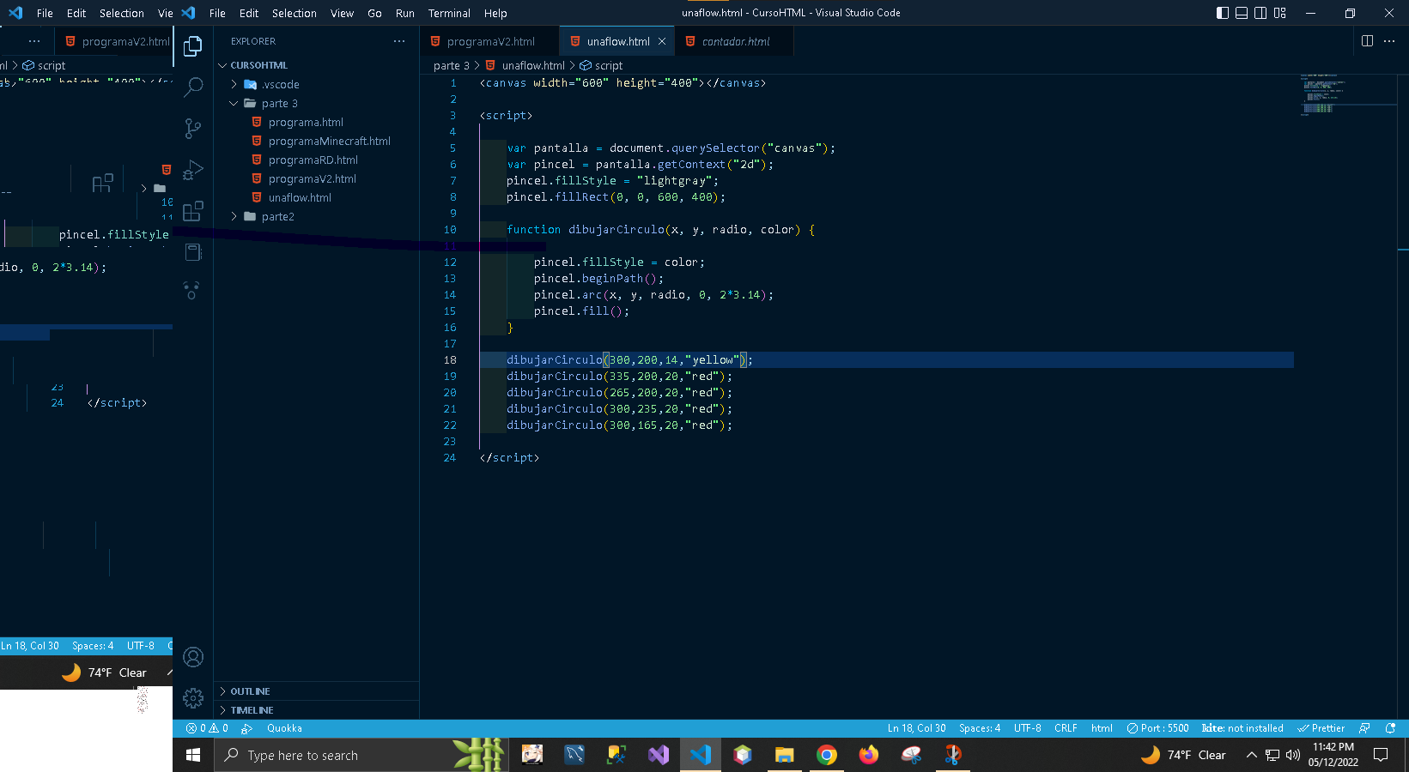Open the notebook icon view below Extensions

click(x=193, y=252)
